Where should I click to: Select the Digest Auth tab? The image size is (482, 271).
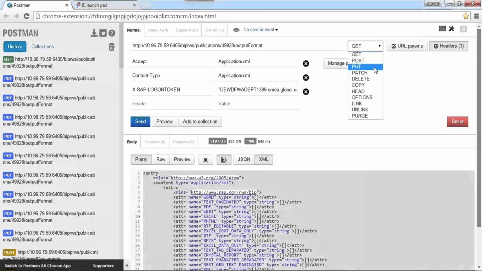point(186,30)
